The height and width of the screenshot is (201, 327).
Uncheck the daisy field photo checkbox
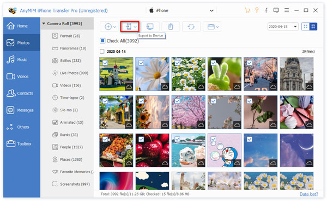[x=177, y=63]
